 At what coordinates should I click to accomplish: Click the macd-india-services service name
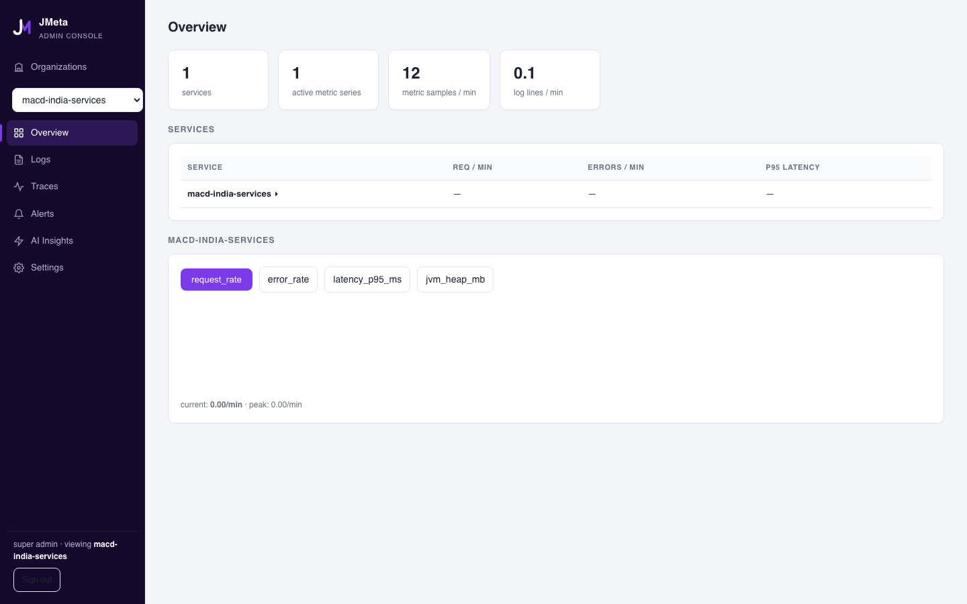tap(229, 194)
